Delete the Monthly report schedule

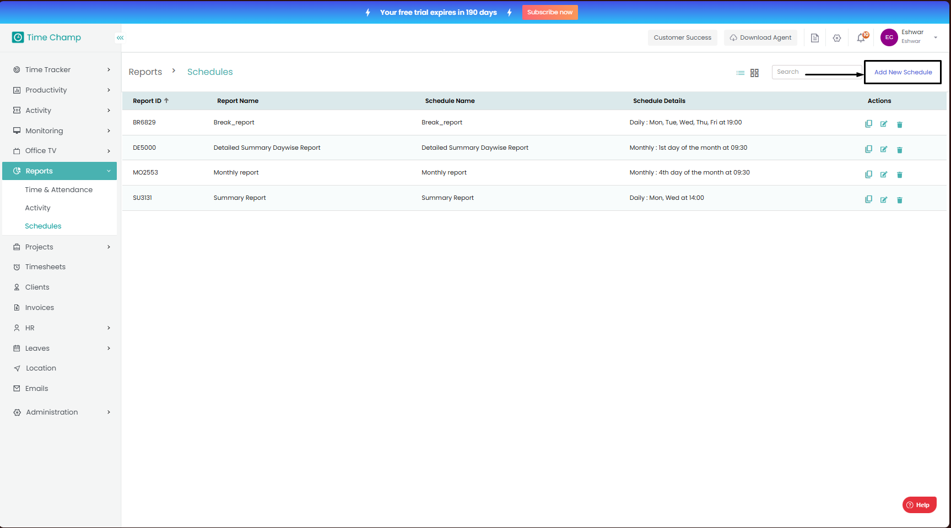(x=900, y=175)
